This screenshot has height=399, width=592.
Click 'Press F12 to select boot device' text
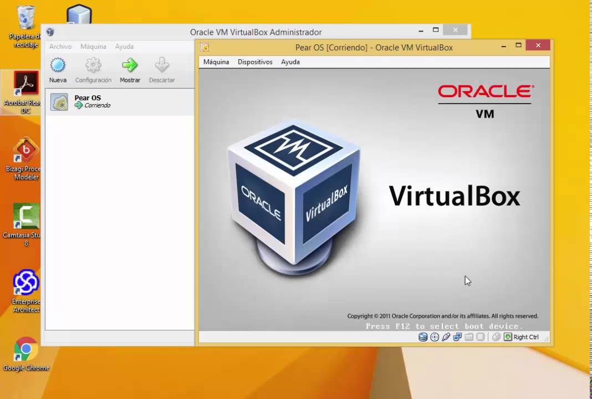point(445,326)
